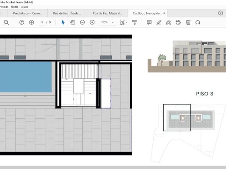Viewport: 226px width, 169px height.
Task: Open the sign document tool
Action: coord(168,22)
